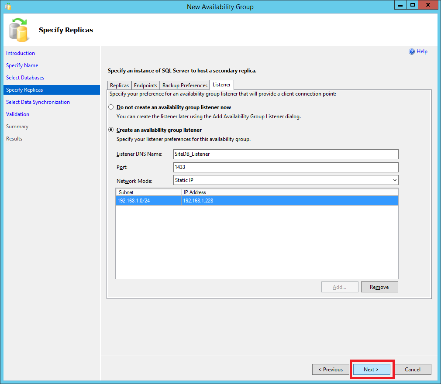The height and width of the screenshot is (384, 441).
Task: Click in the Listener DNS Name field
Action: pos(286,154)
